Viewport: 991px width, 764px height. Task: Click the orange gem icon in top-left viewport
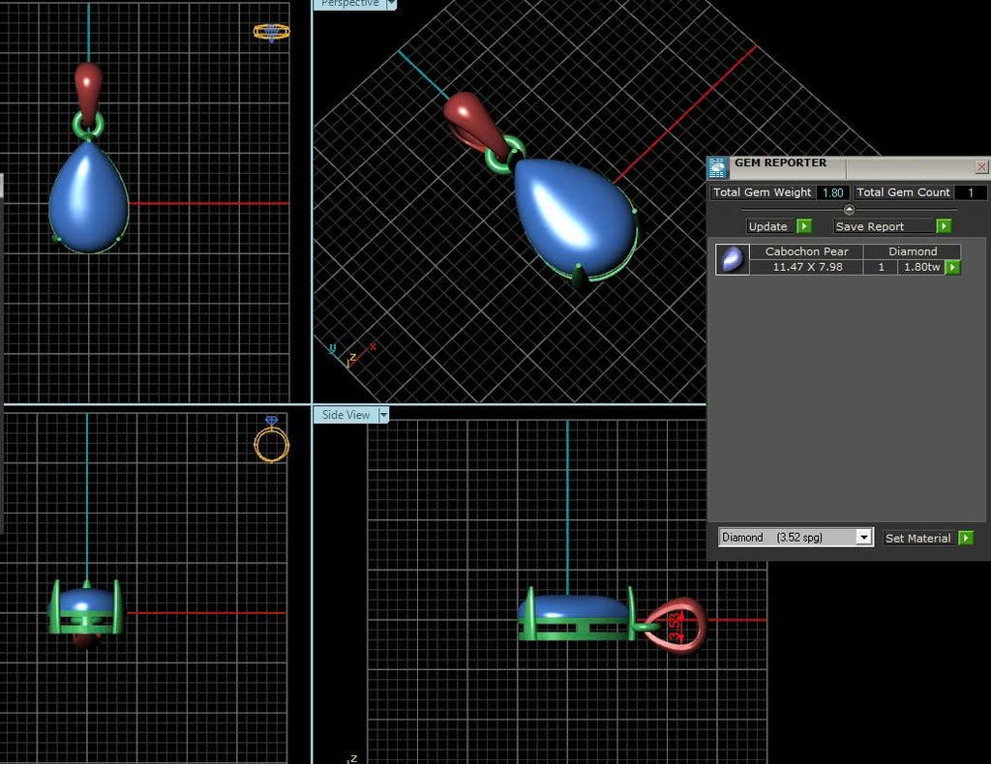point(272,32)
